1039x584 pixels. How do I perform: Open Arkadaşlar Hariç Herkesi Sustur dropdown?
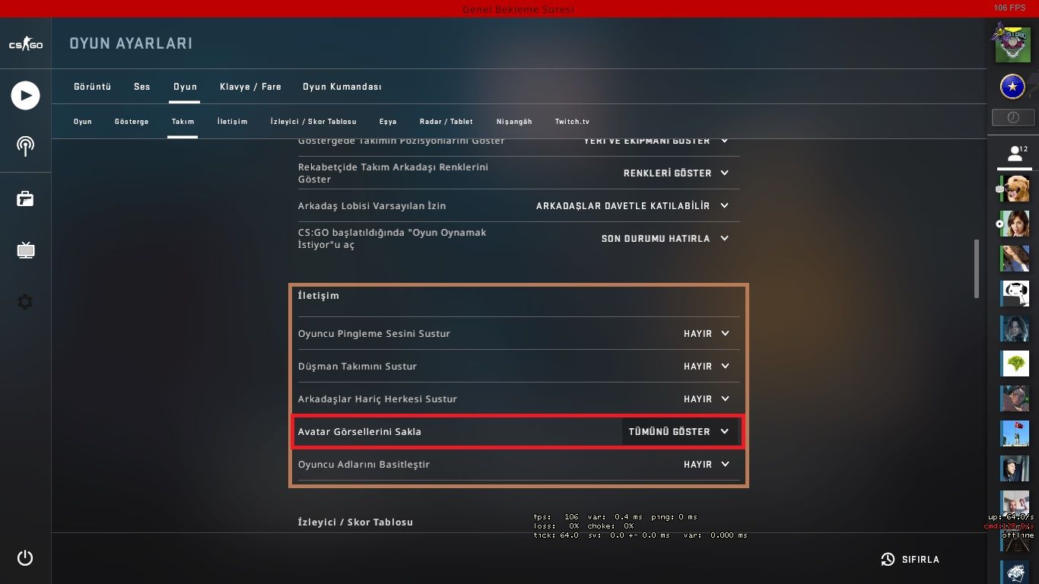pos(707,399)
